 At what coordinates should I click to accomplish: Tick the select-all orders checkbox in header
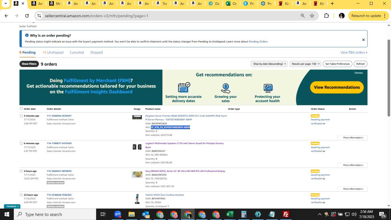tap(21, 109)
